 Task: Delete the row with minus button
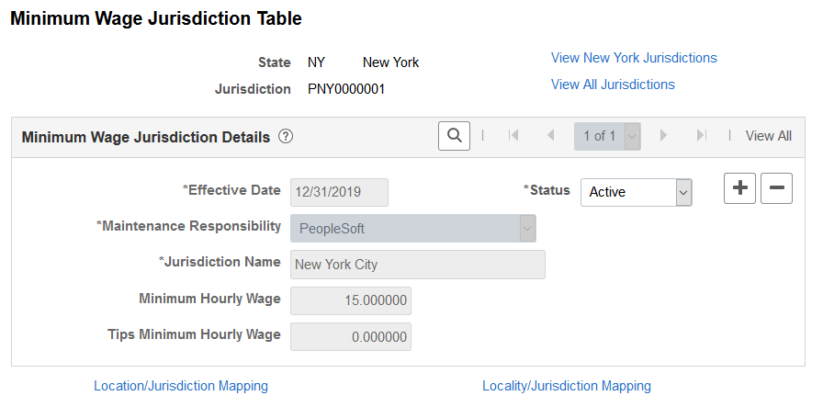pos(776,188)
